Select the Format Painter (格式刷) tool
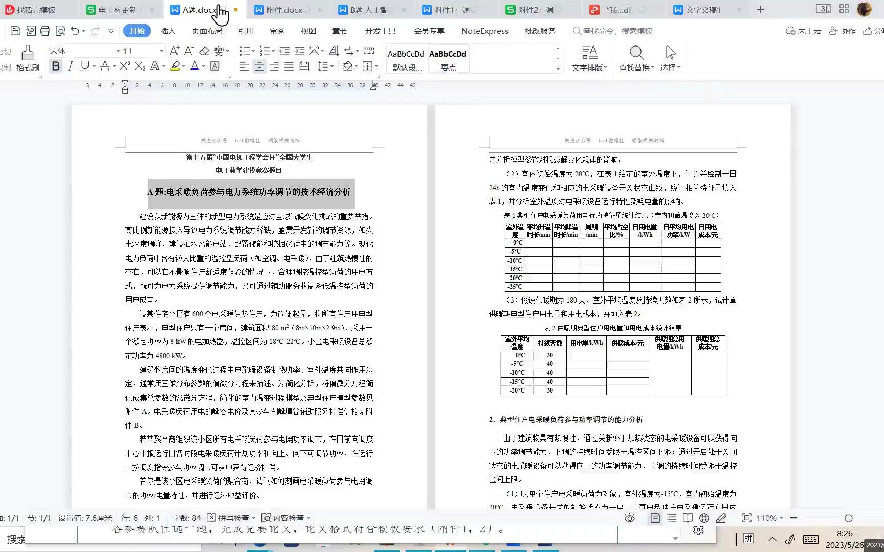The height and width of the screenshot is (552, 884). pos(27,58)
